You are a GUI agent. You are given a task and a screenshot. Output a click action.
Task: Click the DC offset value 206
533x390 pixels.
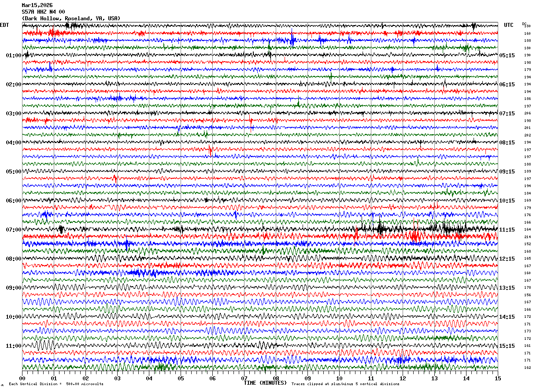[x=527, y=114]
